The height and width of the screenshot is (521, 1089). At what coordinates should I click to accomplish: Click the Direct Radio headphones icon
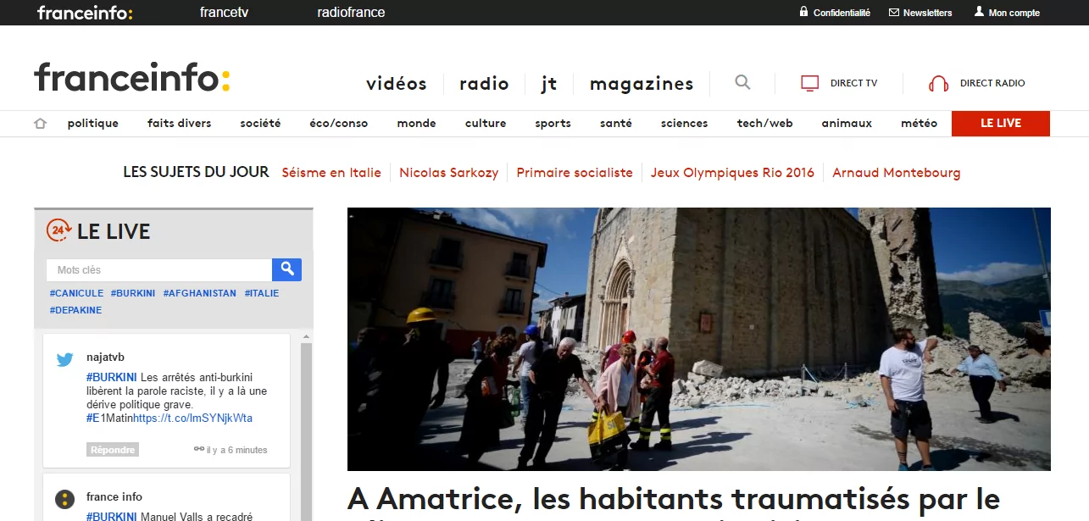(x=938, y=83)
